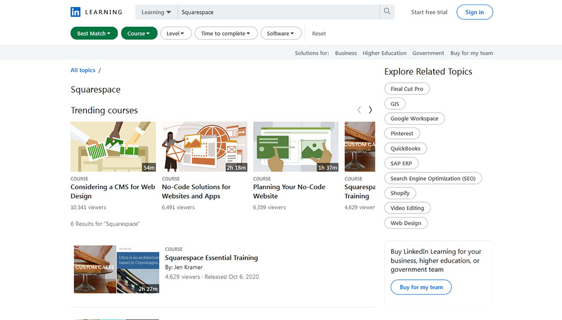Click No-Code Solutions for Websites and Apps title
The height and width of the screenshot is (320, 562).
point(196,191)
